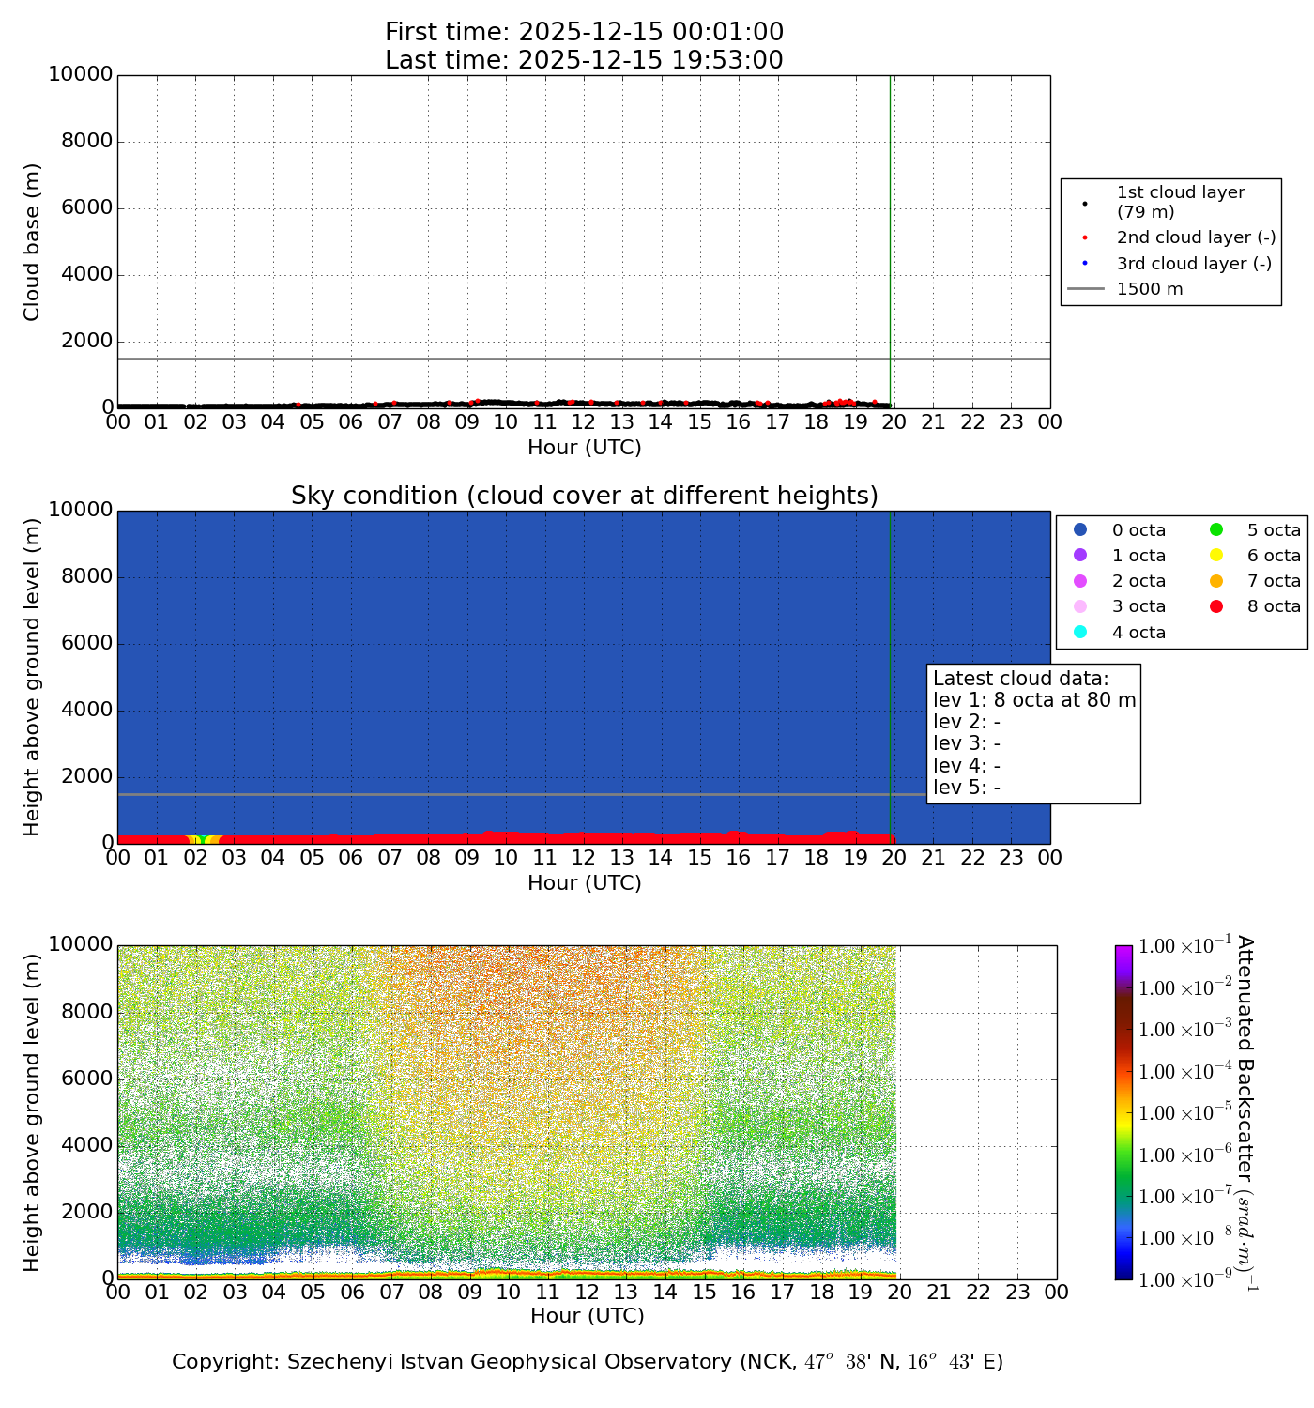The height and width of the screenshot is (1408, 1314).
Task: Click the Sky condition chart title
Action: (584, 496)
